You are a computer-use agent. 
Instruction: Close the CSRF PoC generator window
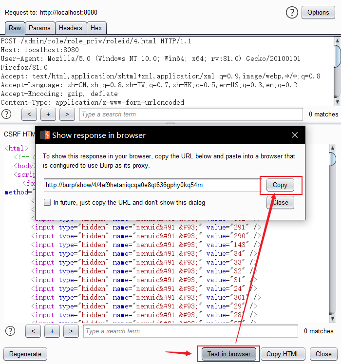point(323,354)
